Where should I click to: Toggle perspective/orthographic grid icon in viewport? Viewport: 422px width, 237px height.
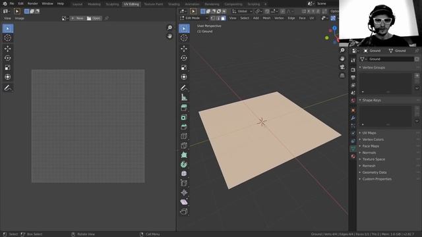tap(342, 76)
